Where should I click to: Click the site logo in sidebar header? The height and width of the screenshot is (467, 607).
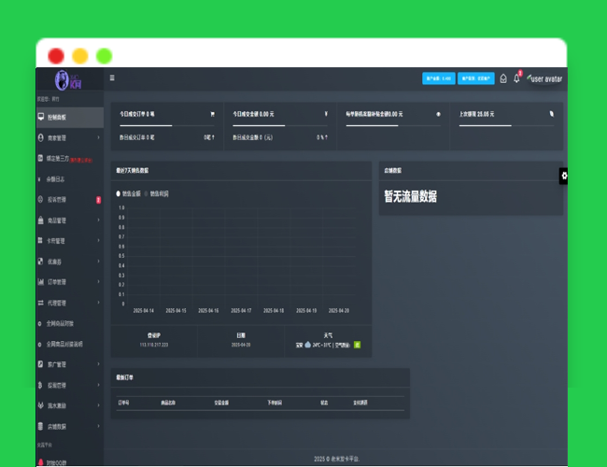62,80
